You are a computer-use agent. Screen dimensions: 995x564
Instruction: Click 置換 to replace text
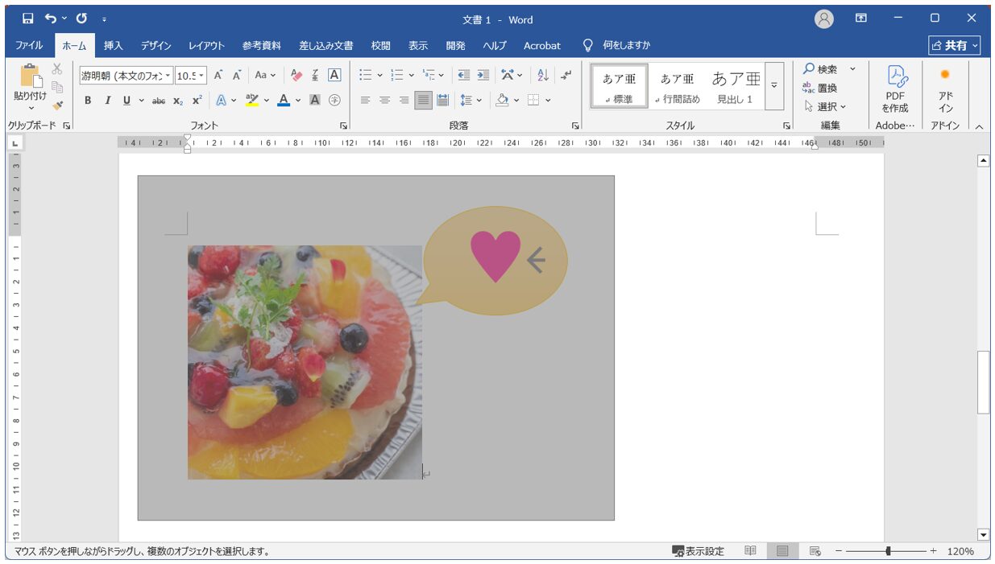pyautogui.click(x=820, y=88)
